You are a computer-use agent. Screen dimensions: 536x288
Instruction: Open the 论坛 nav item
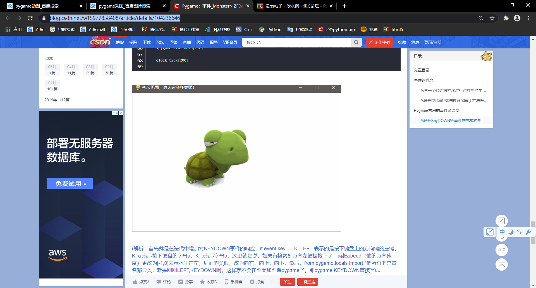(160, 42)
